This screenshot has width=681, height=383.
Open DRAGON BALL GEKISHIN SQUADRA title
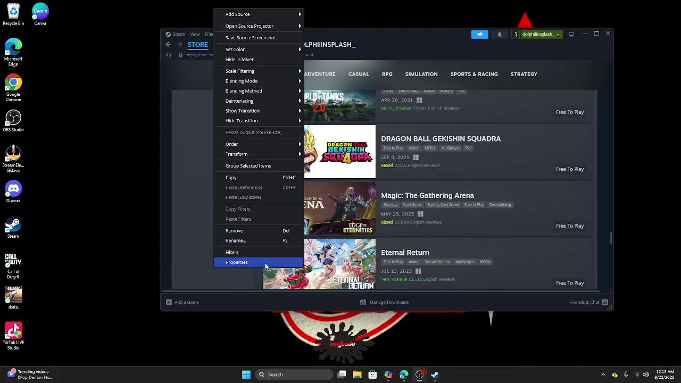[441, 138]
